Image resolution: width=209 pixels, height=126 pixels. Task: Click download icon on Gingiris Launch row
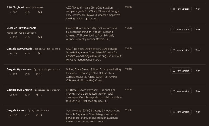tap(11, 115)
